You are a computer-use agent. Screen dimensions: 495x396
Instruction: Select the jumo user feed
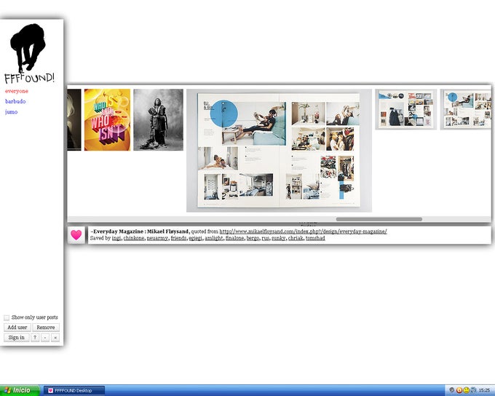(x=11, y=112)
